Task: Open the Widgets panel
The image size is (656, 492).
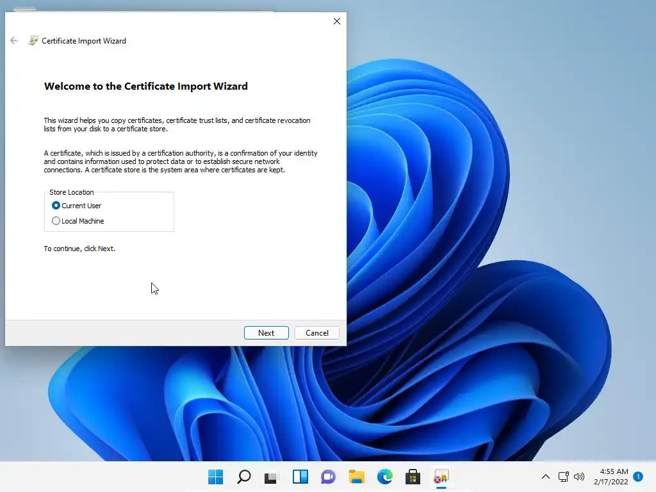Action: pos(300,477)
